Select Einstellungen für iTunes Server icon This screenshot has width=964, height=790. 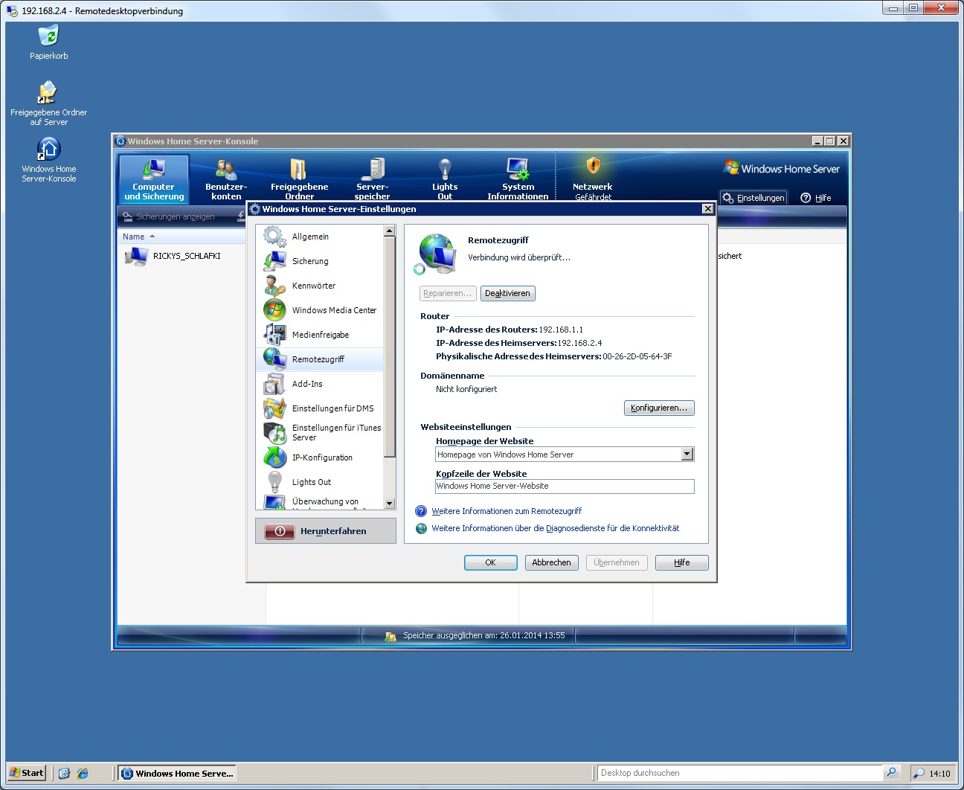coord(274,433)
